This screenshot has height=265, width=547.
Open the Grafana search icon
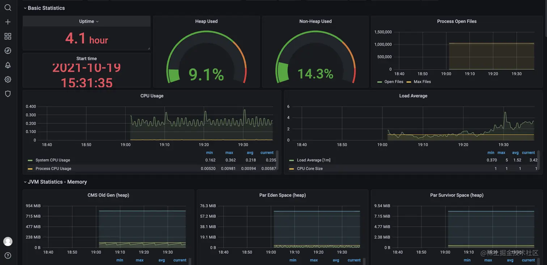tap(8, 8)
